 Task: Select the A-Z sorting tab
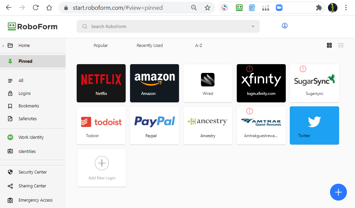point(199,45)
